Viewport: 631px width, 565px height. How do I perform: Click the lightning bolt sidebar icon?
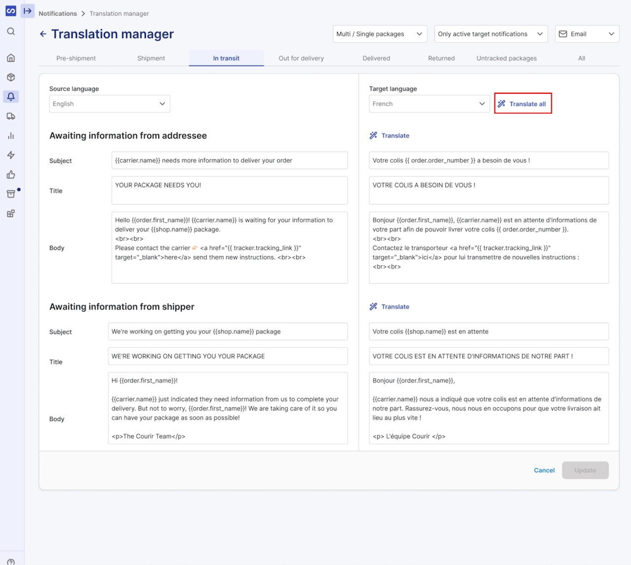coord(11,155)
